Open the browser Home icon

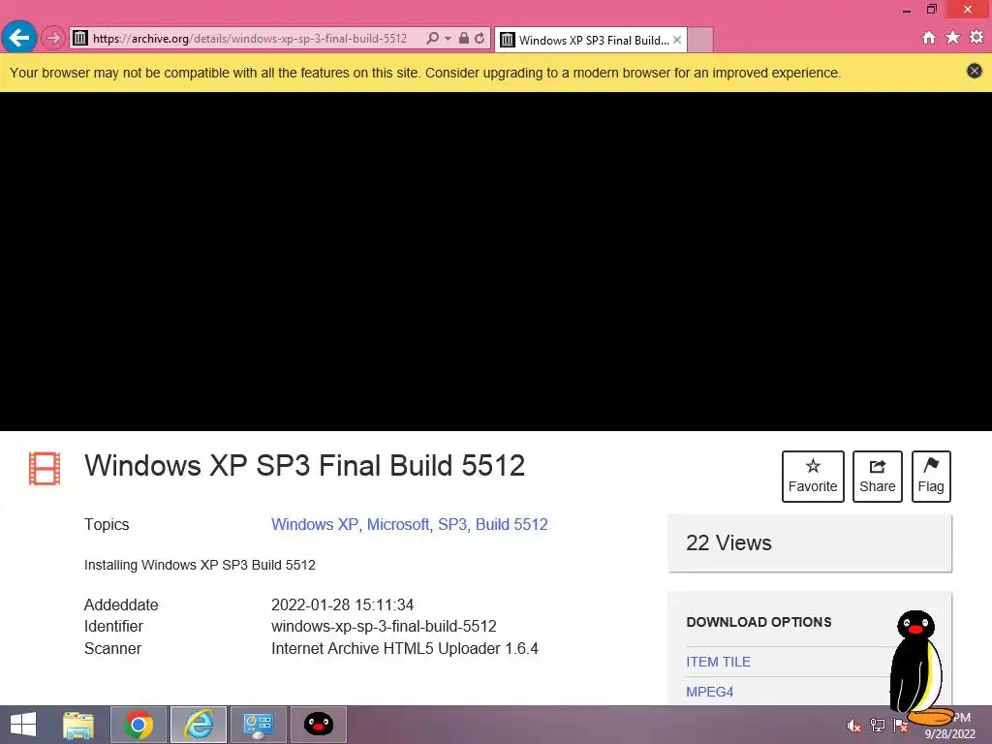929,38
